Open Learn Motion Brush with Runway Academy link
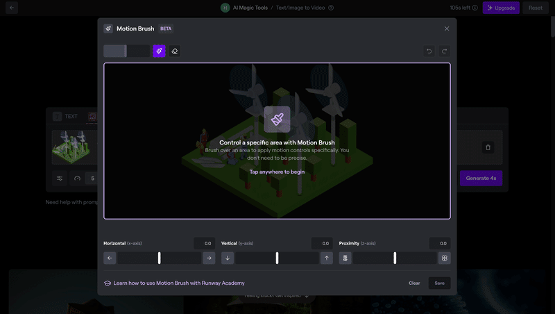Screen dimensions: 555x314 coord(179,283)
